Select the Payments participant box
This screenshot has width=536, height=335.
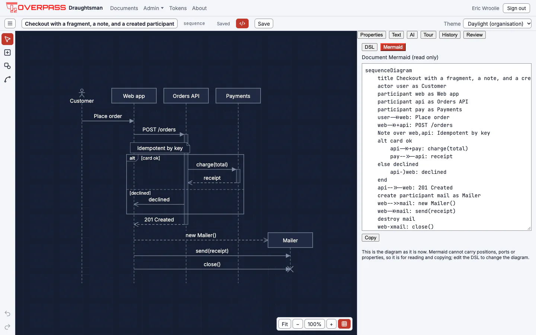point(238,96)
